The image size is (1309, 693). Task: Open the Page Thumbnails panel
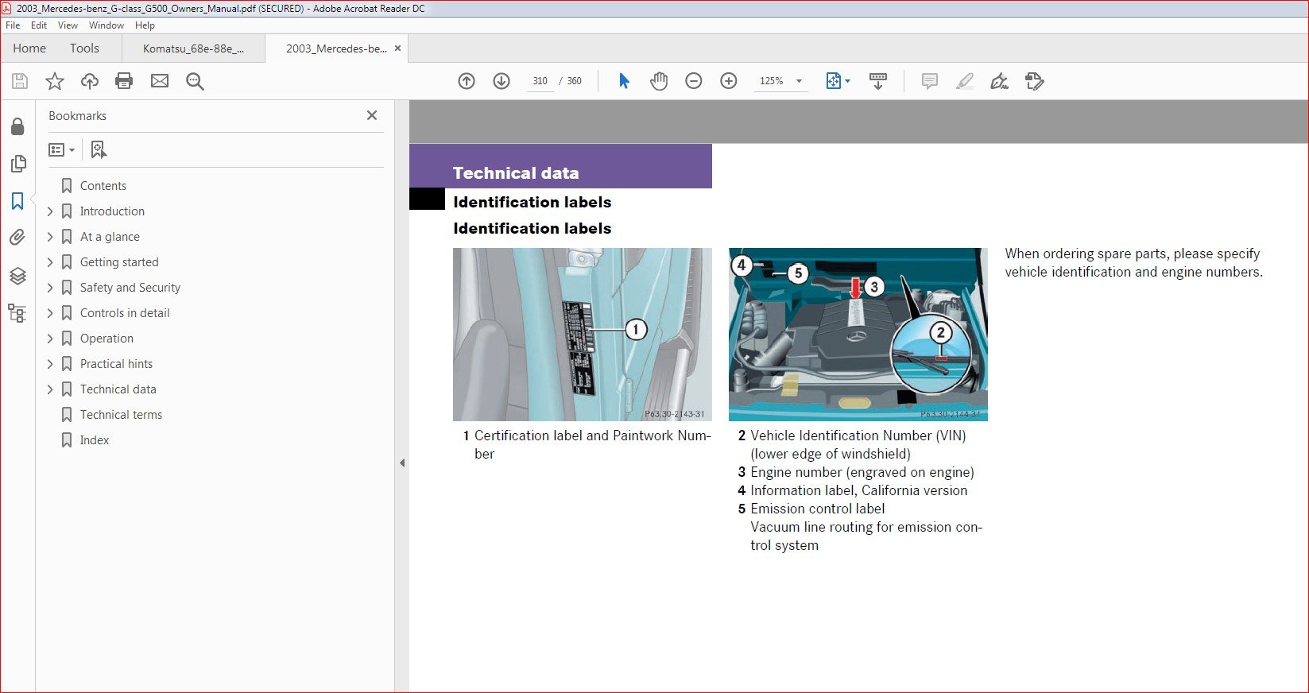[17, 164]
